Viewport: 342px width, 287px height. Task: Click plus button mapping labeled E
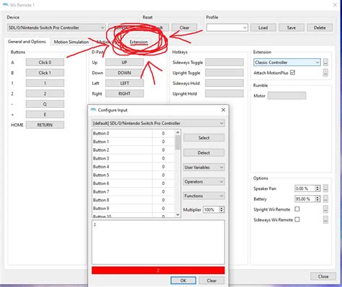(45, 114)
